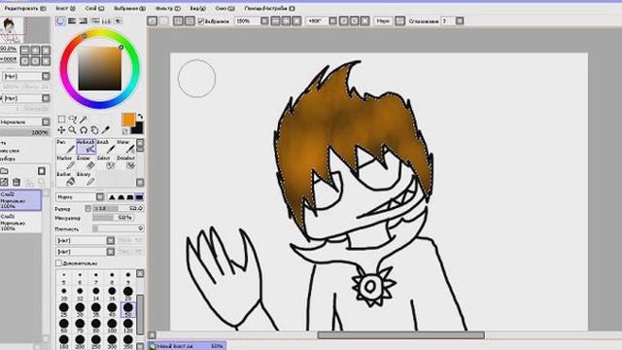Open the rotation angle dropdown arrow
Viewport: 622px width, 350px height.
(332, 21)
